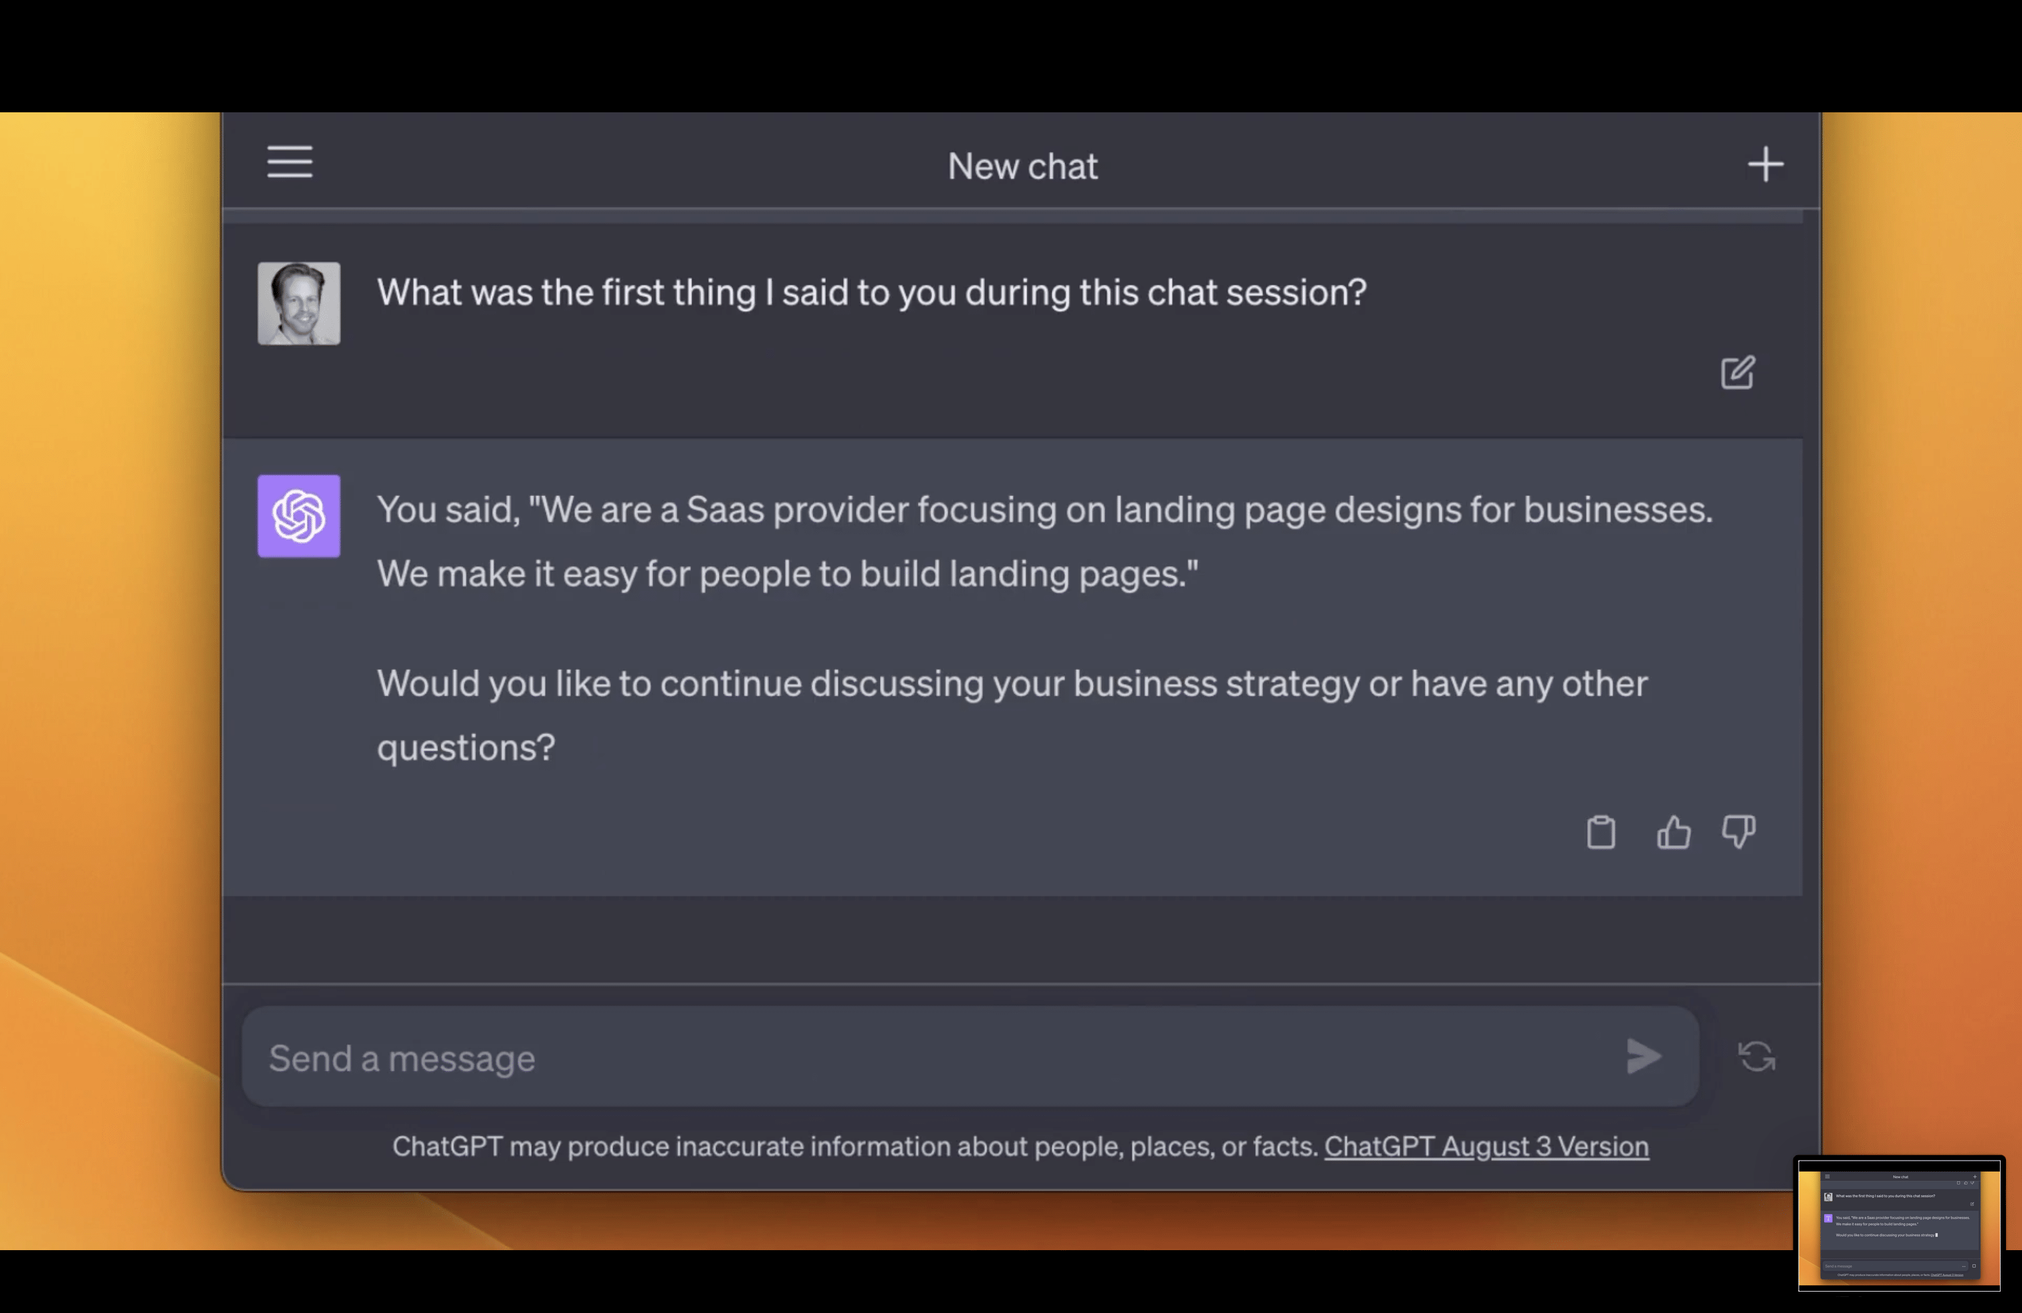Open the small preview thumbnail in corner
Image resolution: width=2022 pixels, height=1313 pixels.
pyautogui.click(x=1899, y=1225)
